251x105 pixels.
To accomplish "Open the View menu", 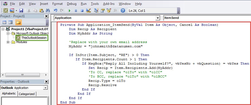I will 32,4.
